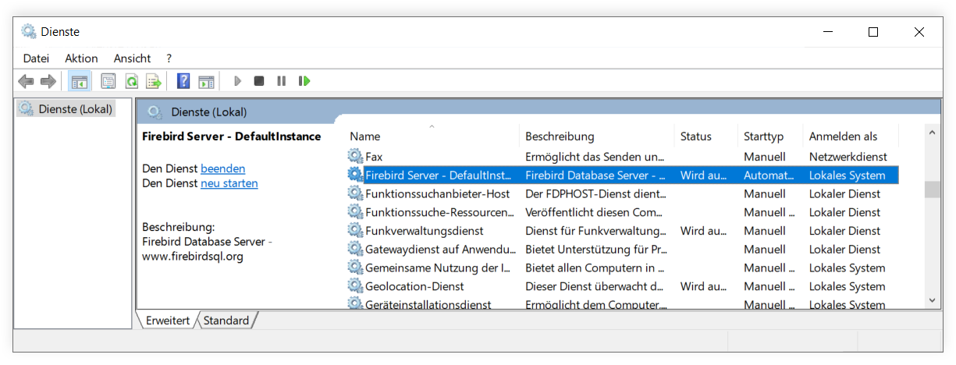Screen dimensions: 956x365
Task: Click 'Bietet Unterstützung für Pr...' description cell
Action: tap(596, 250)
